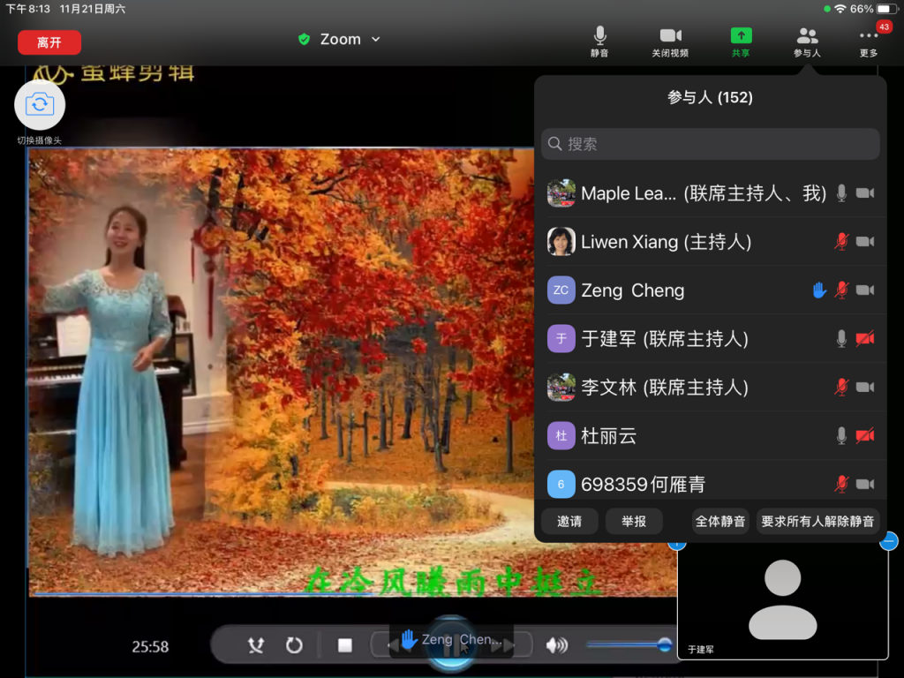Tap the 下午8:13 status bar clock
Image resolution: width=904 pixels, height=678 pixels.
(28, 9)
